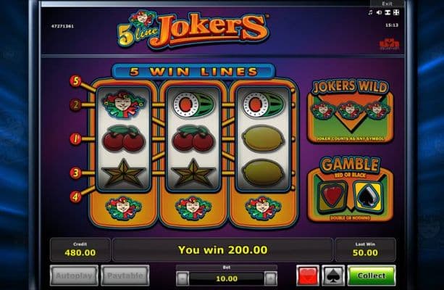Gamble on red with the heart button
Screen dimensions: 444x290
click(308, 275)
